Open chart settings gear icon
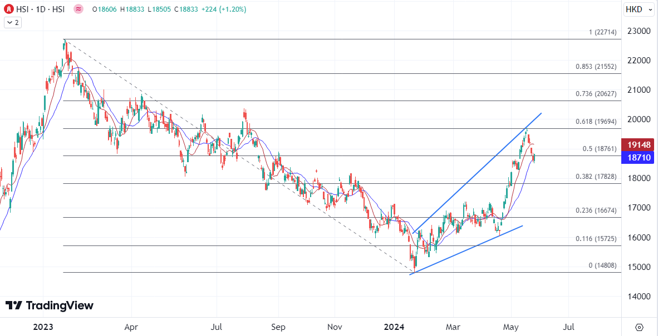 (639, 327)
